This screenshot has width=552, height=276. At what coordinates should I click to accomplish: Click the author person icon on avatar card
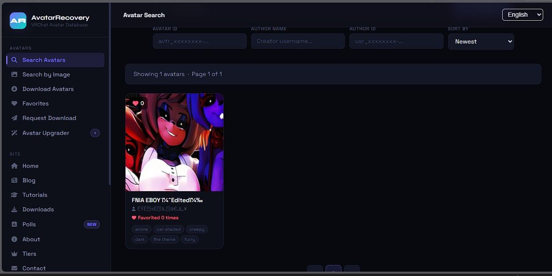(x=134, y=209)
